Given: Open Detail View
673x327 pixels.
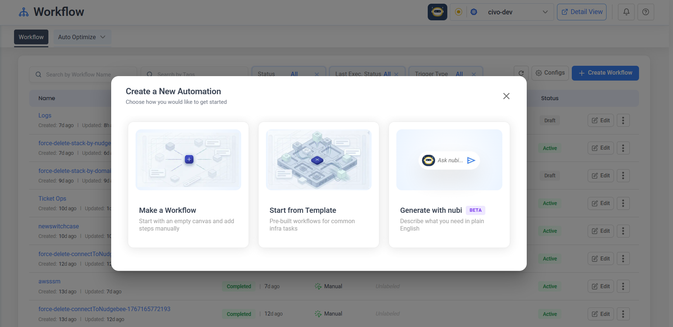Looking at the screenshot, I should click(x=582, y=12).
